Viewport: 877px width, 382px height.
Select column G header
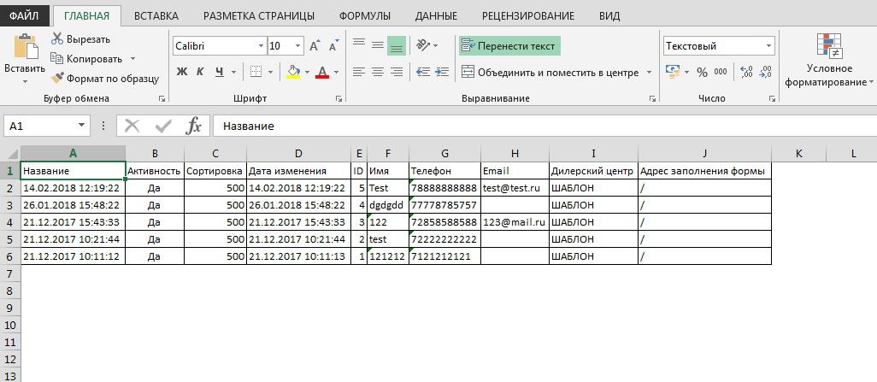click(444, 154)
